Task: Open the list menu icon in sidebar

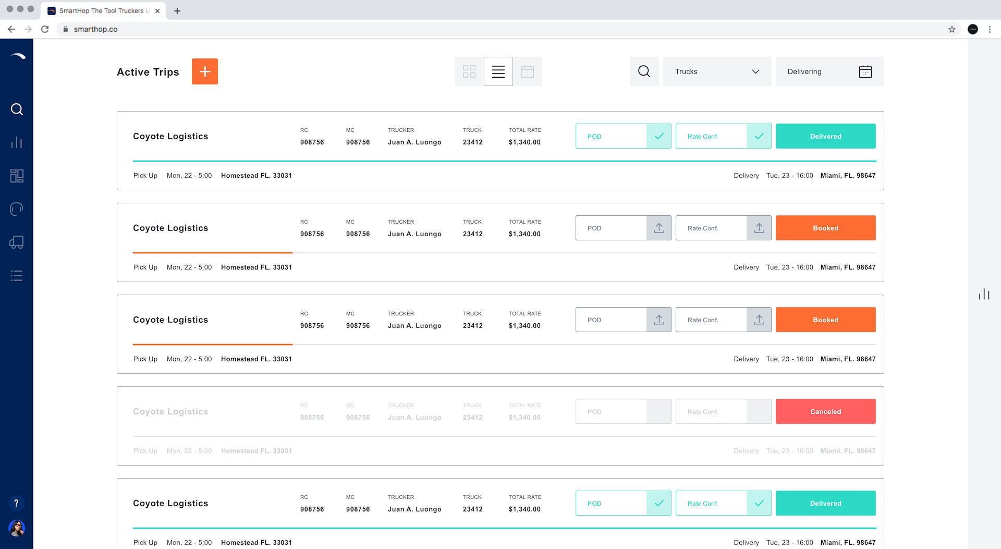Action: [x=17, y=276]
